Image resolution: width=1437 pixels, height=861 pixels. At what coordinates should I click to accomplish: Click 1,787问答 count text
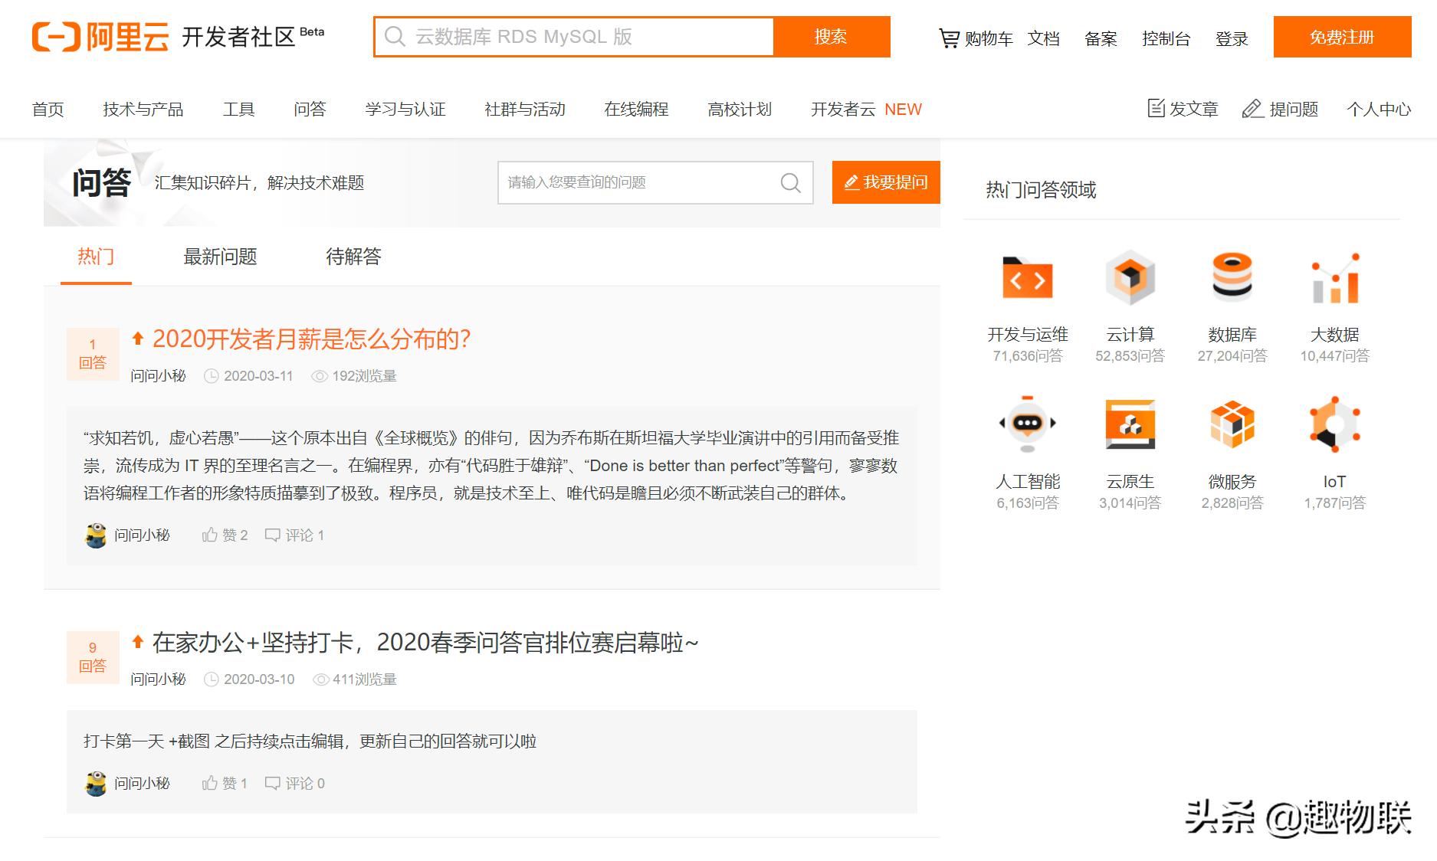pyautogui.click(x=1335, y=503)
